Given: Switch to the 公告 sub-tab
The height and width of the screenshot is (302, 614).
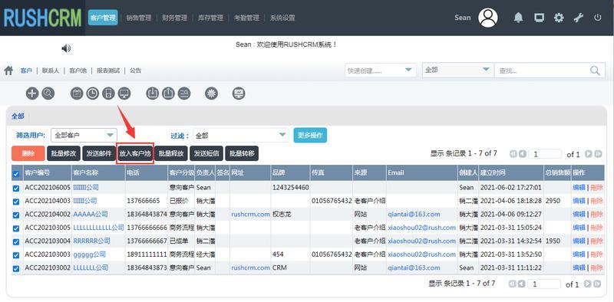Looking at the screenshot, I should click(x=136, y=71).
